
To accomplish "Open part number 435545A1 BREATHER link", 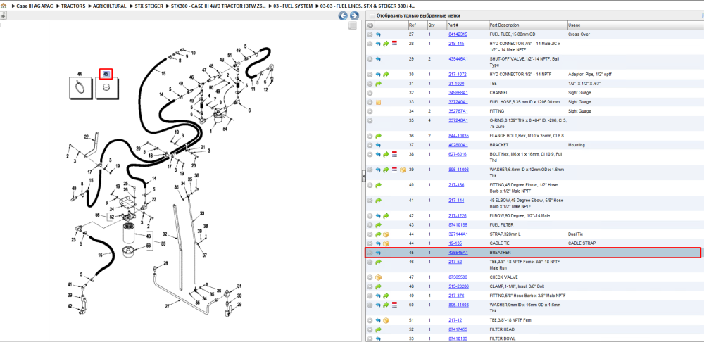I will pos(458,253).
